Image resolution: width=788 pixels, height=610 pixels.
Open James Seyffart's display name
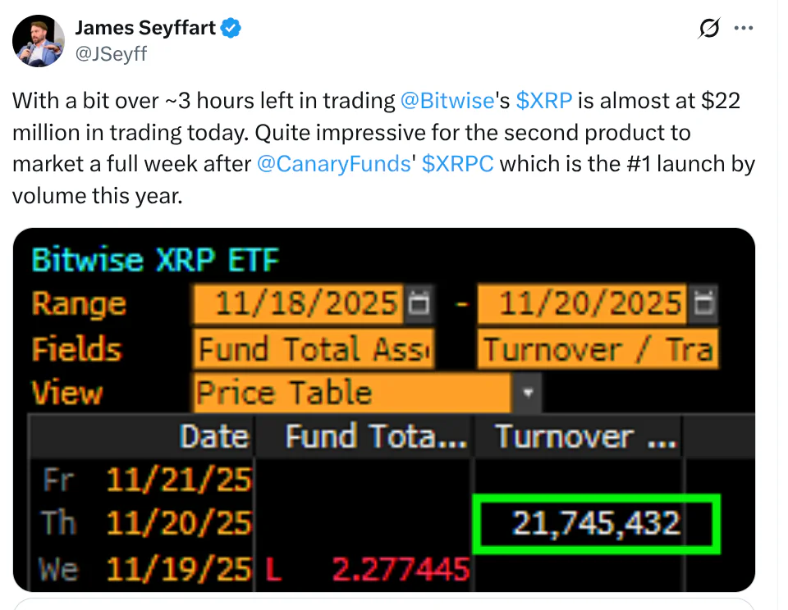point(145,28)
